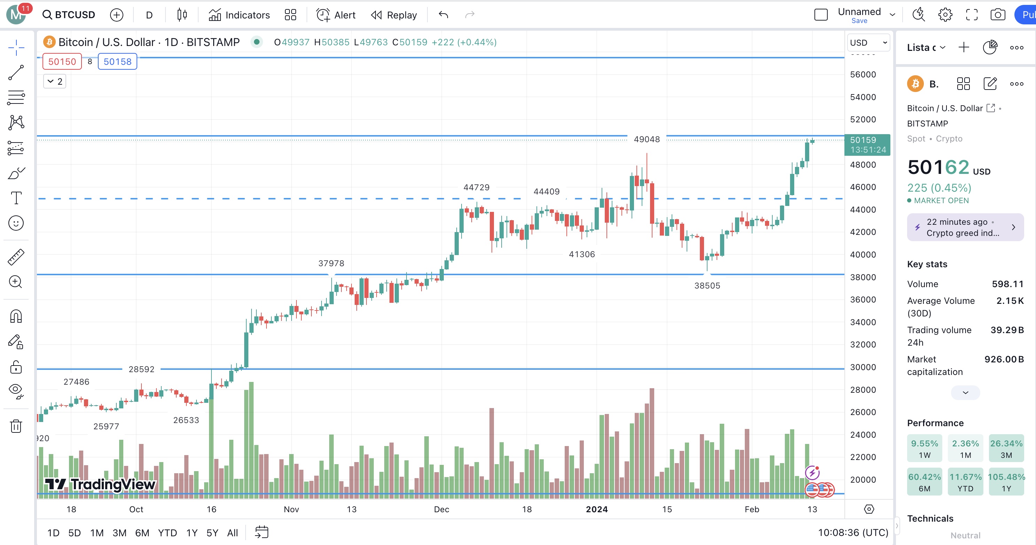Viewport: 1036px width, 545px height.
Task: Select the 3M time range
Action: [x=119, y=533]
